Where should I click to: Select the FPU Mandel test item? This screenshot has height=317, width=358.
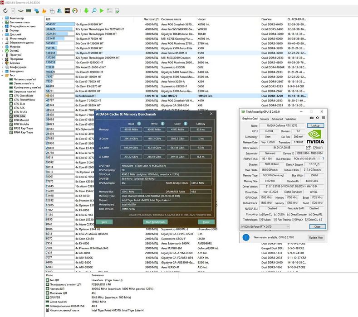point(21,120)
